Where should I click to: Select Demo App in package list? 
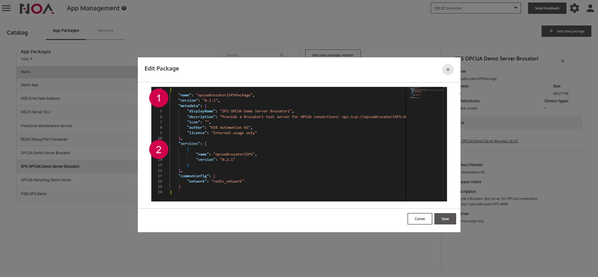click(30, 85)
